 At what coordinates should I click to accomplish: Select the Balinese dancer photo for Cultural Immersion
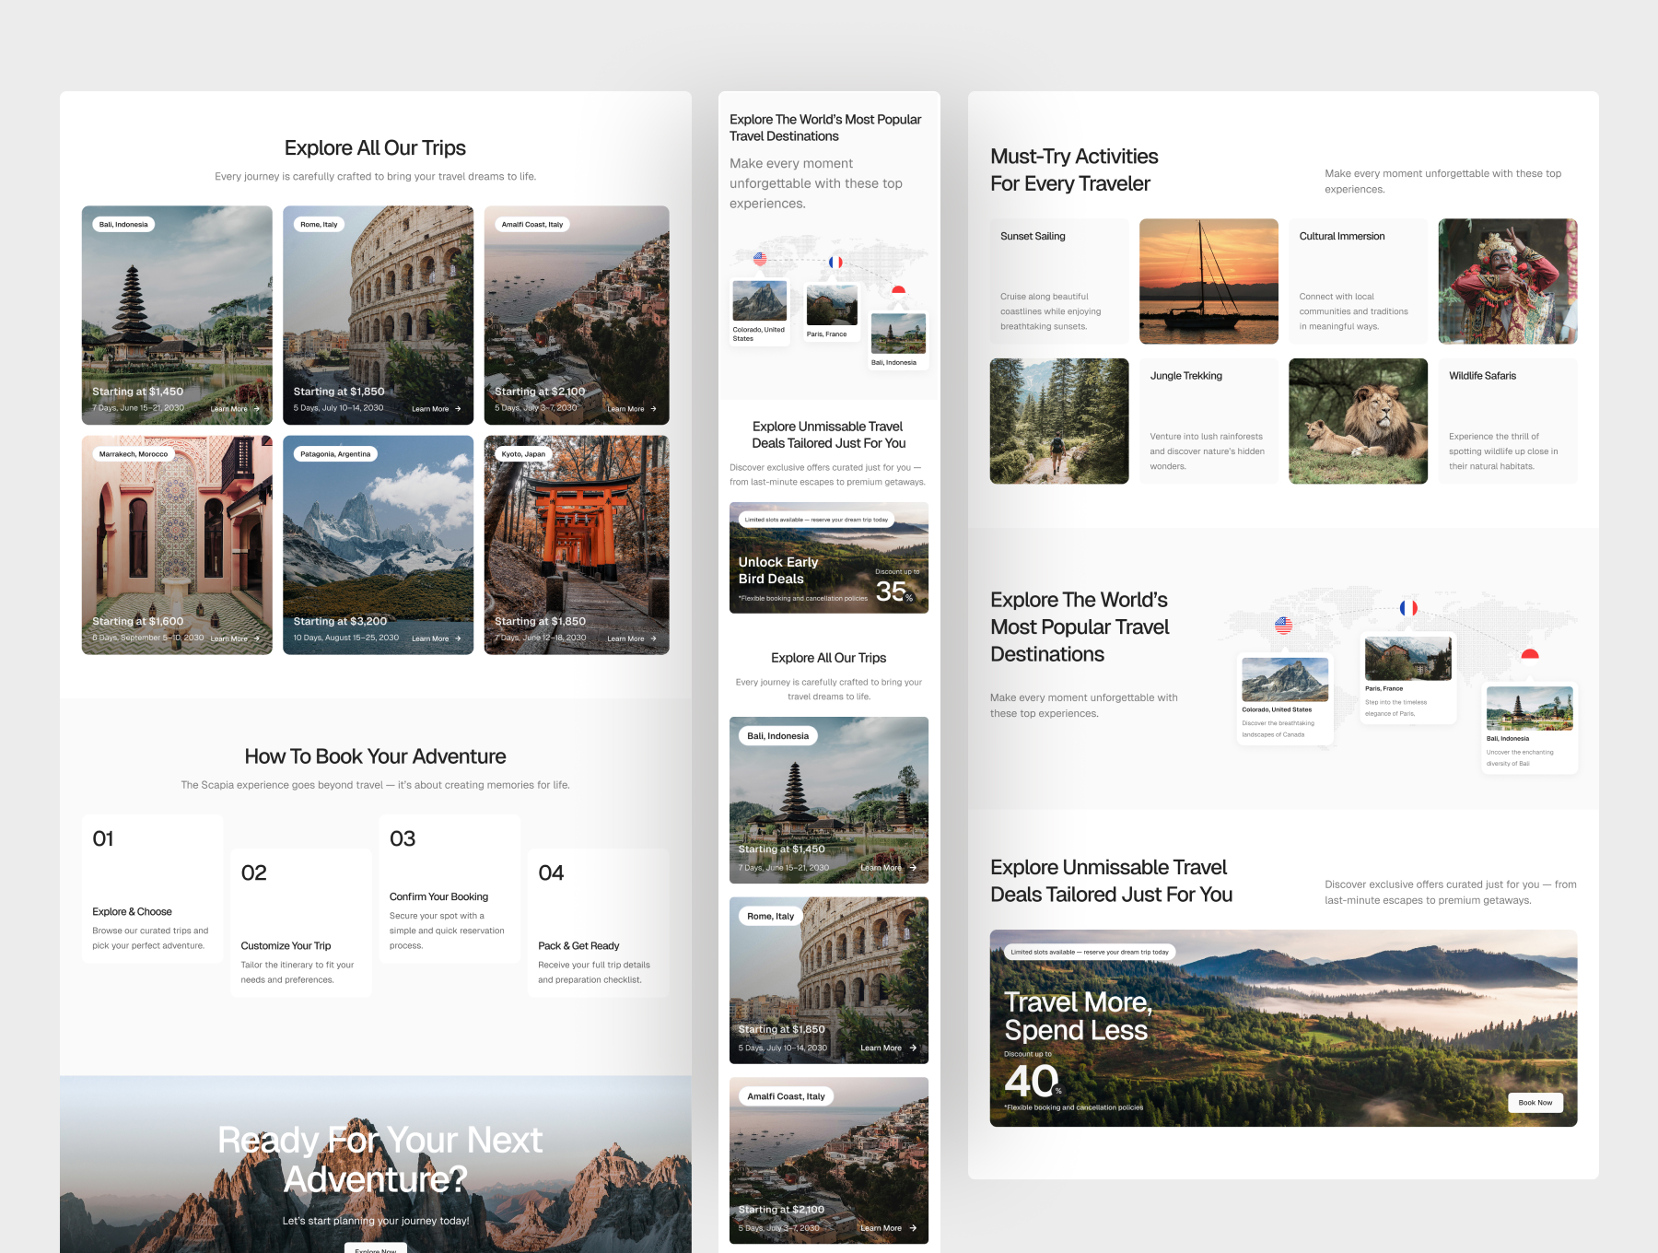(x=1507, y=281)
